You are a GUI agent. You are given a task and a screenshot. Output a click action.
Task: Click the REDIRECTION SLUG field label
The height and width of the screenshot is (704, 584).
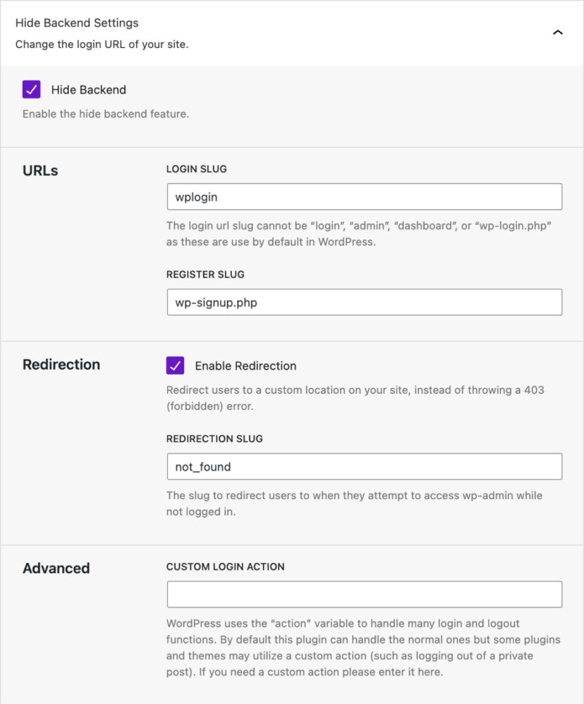click(x=215, y=439)
